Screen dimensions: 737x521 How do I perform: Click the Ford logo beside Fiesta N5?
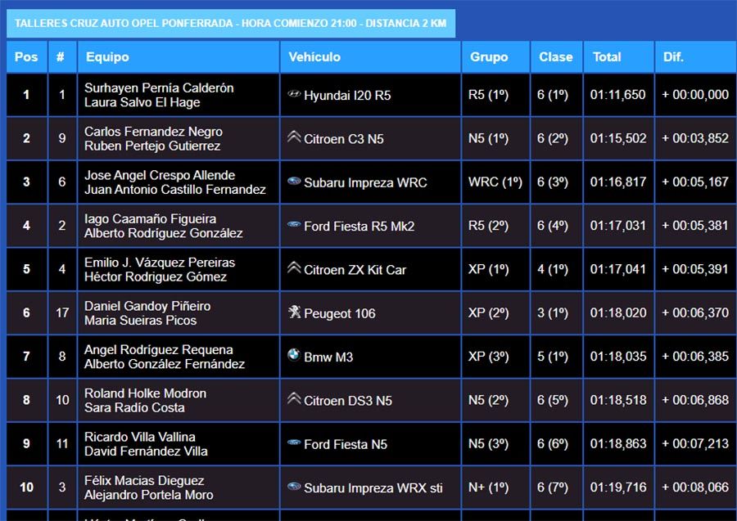(x=294, y=443)
